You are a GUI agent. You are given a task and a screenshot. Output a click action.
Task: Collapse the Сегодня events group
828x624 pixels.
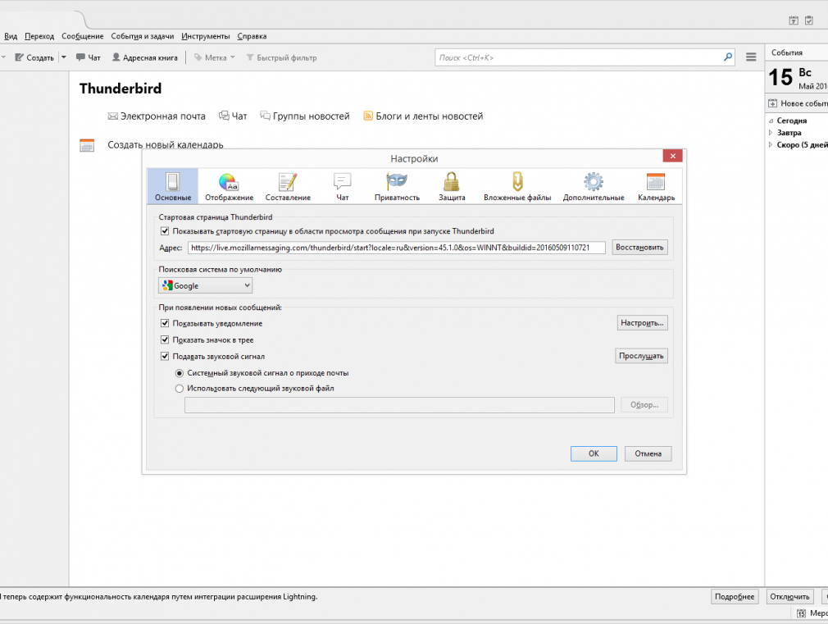click(771, 121)
